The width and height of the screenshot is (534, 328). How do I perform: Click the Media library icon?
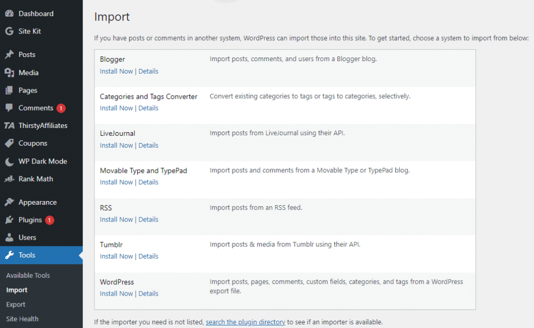pyautogui.click(x=9, y=73)
